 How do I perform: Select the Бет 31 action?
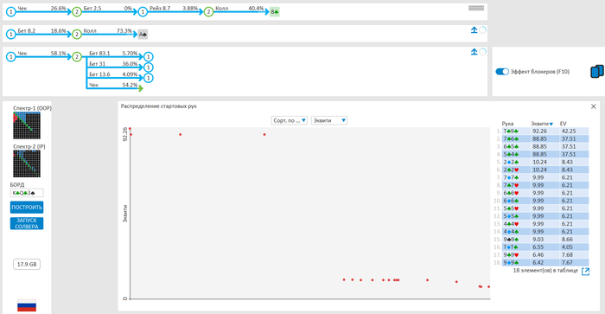tap(113, 64)
